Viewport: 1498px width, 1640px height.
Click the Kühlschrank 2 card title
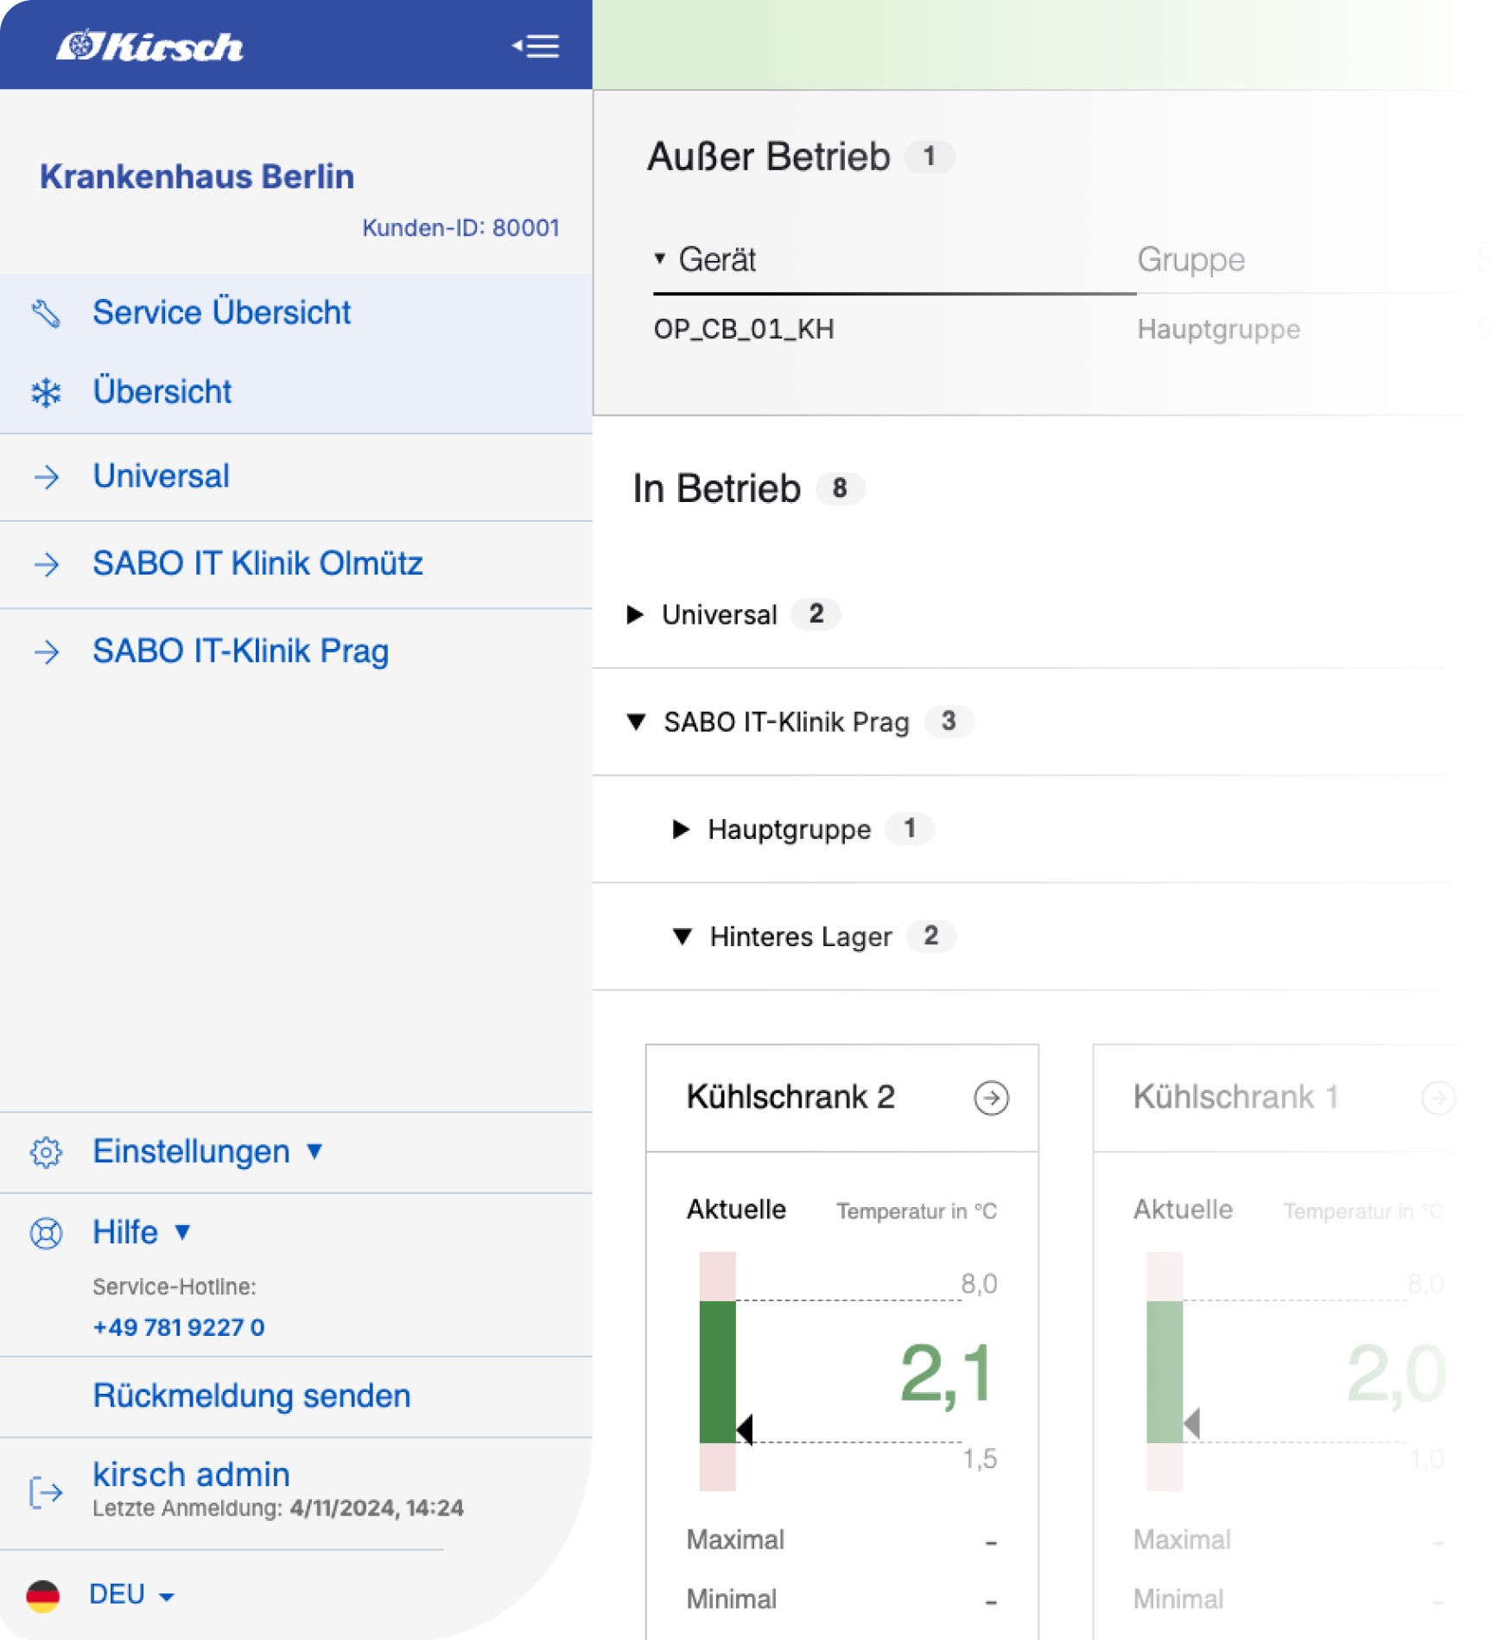pyautogui.click(x=790, y=1097)
